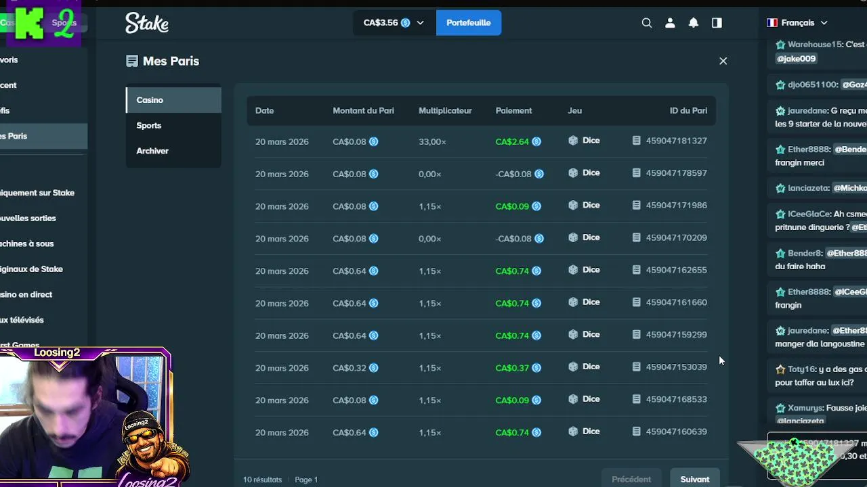Open Uniquement sur Stake sidebar item
This screenshot has height=487, width=867.
(x=37, y=193)
